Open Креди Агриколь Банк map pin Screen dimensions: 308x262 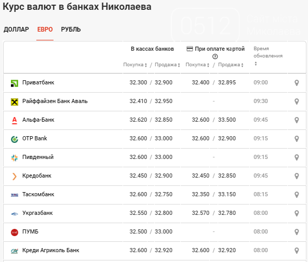point(297,251)
